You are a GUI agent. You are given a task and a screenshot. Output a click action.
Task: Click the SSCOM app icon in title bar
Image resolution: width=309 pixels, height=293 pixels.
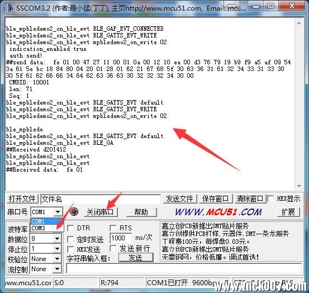point(9,8)
